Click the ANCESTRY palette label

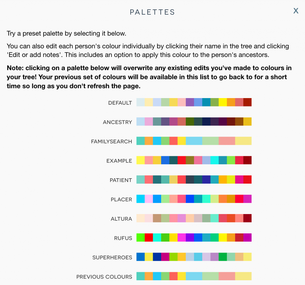pyautogui.click(x=117, y=122)
